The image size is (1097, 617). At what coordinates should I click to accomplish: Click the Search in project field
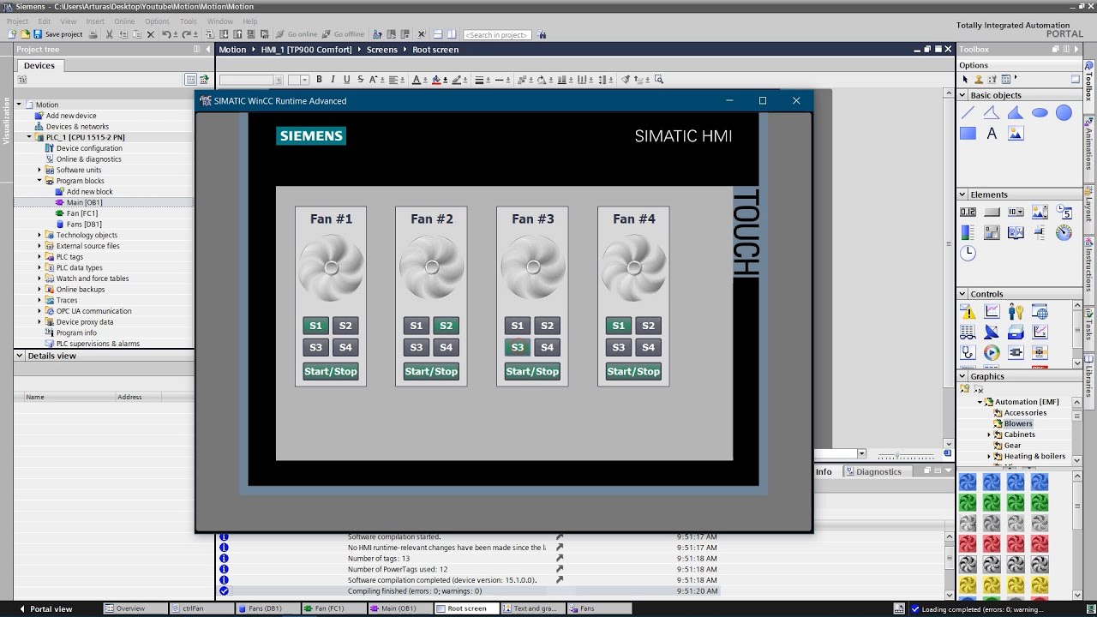tap(497, 35)
